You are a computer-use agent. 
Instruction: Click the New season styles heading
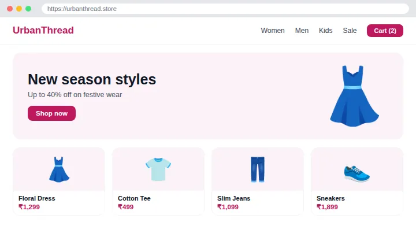[92, 79]
